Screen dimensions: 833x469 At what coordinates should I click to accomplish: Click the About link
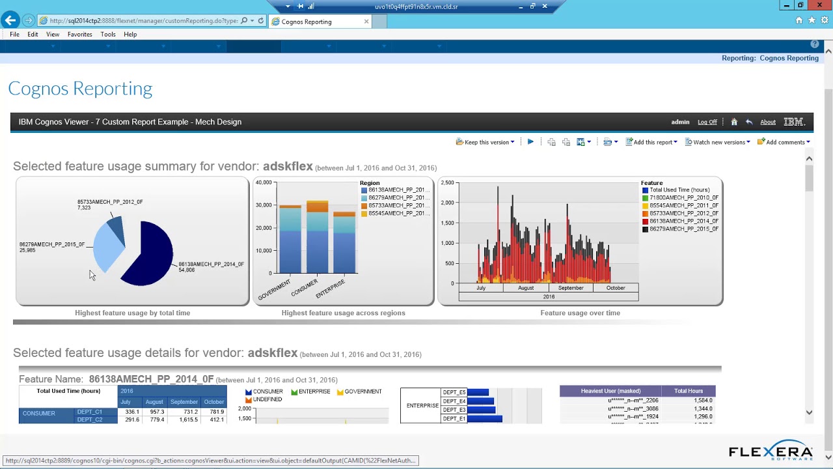coord(768,122)
